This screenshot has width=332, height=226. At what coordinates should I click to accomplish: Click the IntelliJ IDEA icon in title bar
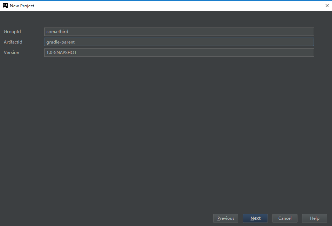pos(5,6)
